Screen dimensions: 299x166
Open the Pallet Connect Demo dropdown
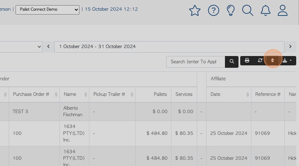pos(48,10)
